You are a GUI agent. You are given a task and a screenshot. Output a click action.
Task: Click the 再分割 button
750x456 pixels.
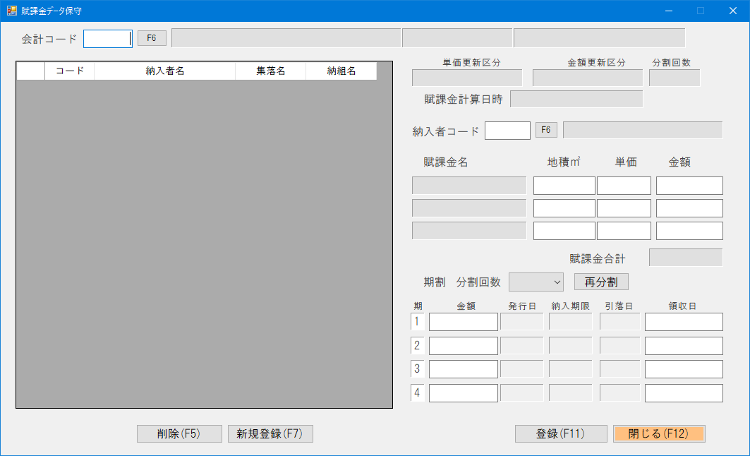click(600, 282)
